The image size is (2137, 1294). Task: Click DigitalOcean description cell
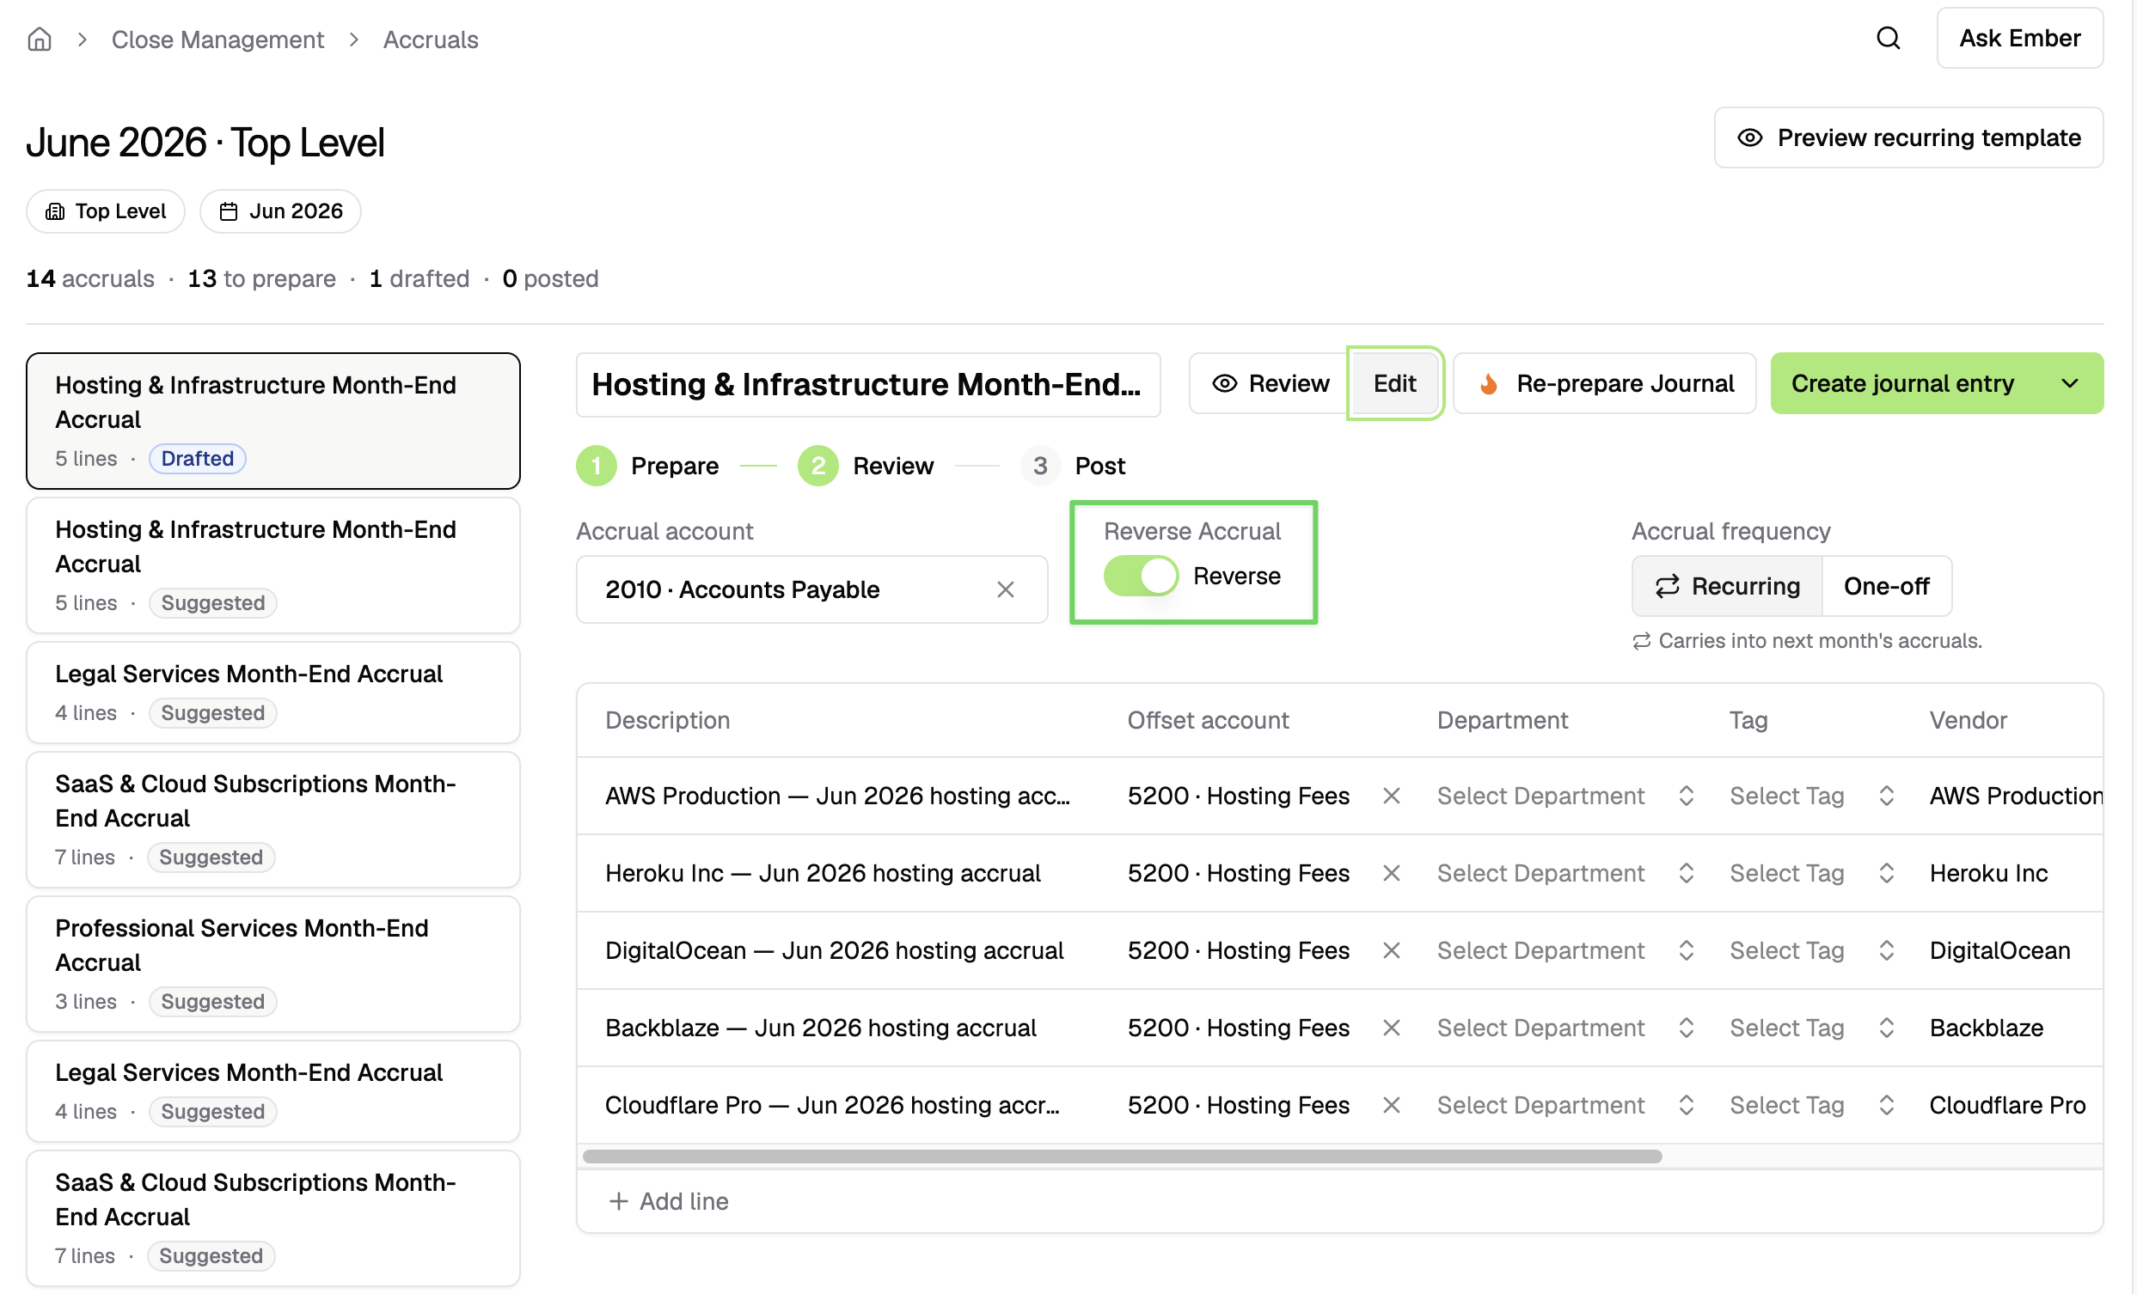[x=834, y=951]
